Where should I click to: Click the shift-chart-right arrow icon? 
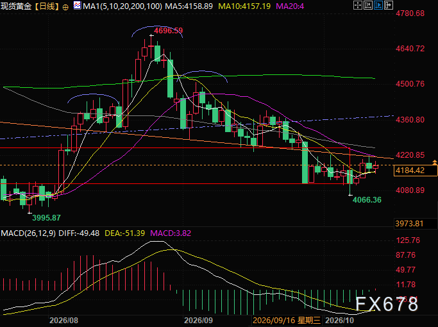pos(389,5)
